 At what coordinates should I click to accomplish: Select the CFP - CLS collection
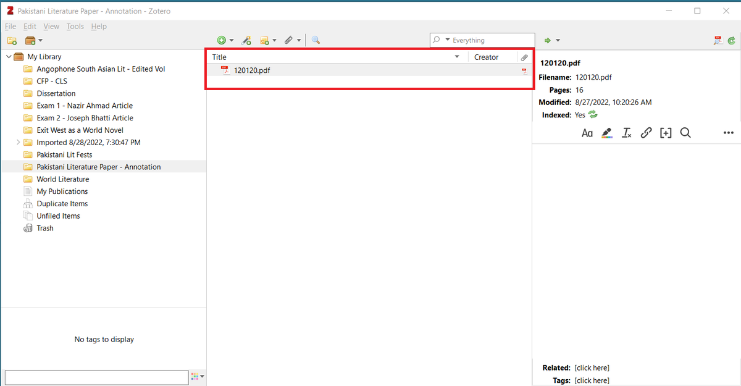click(x=52, y=82)
